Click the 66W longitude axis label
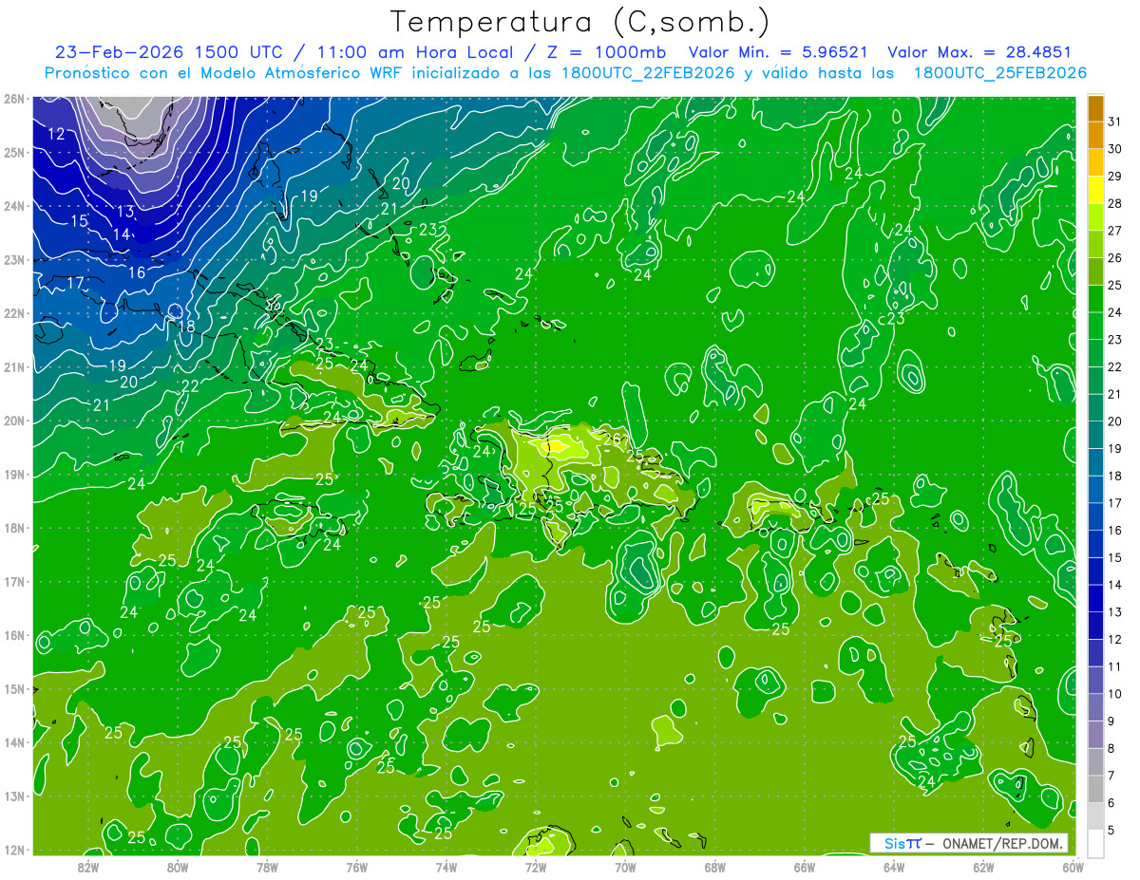 tap(805, 867)
